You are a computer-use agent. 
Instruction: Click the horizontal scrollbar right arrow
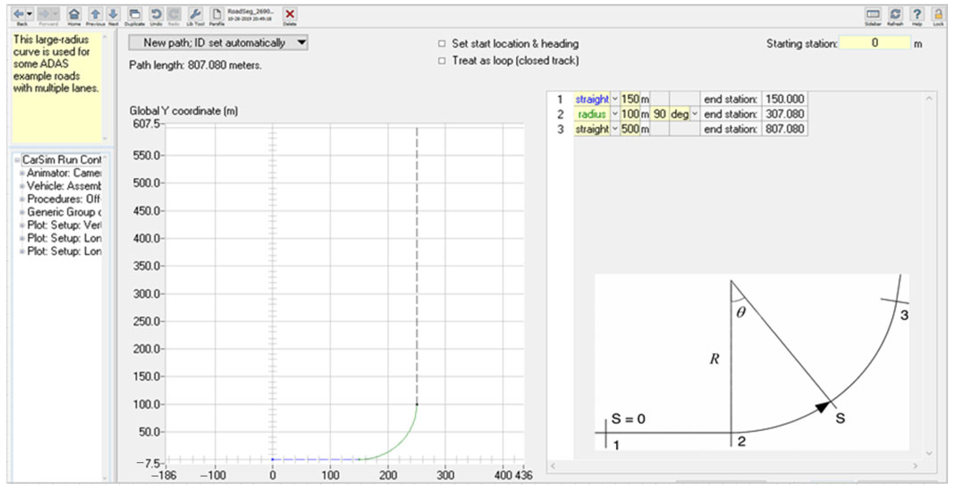915,466
